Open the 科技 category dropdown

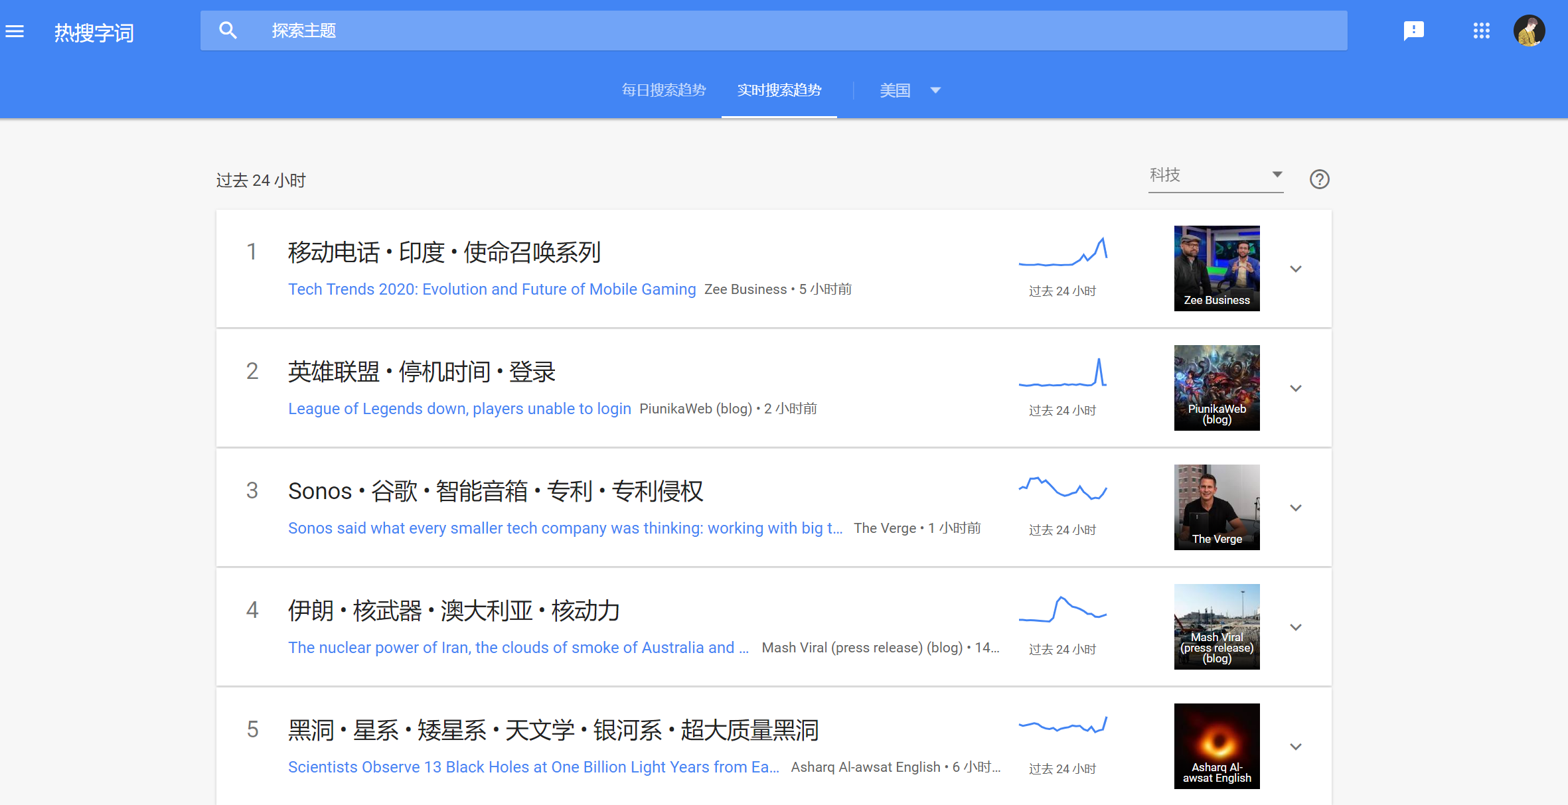1215,175
